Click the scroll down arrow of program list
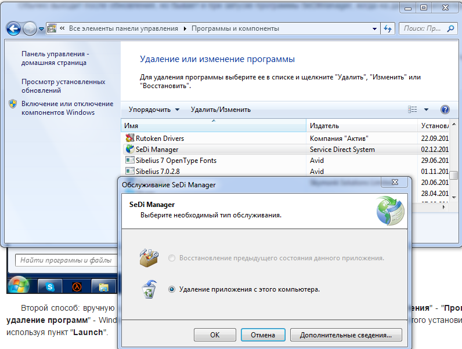 (454, 198)
